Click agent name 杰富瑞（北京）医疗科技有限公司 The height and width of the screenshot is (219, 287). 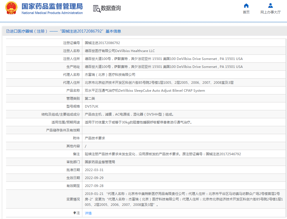[x=110, y=75]
